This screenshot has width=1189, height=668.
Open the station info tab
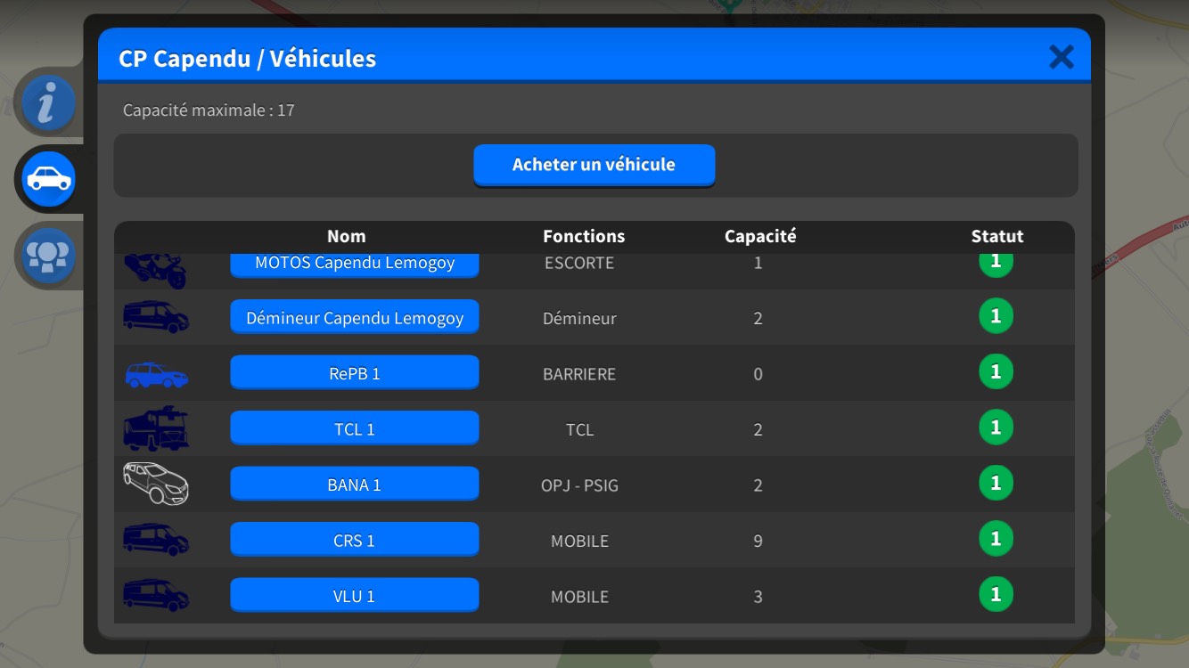coord(48,103)
